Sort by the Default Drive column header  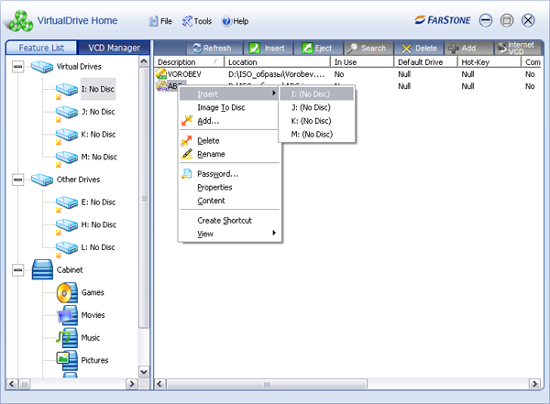pos(426,62)
